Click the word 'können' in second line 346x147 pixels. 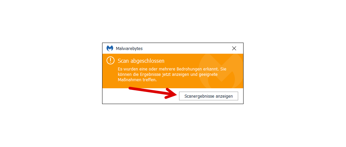124,75
